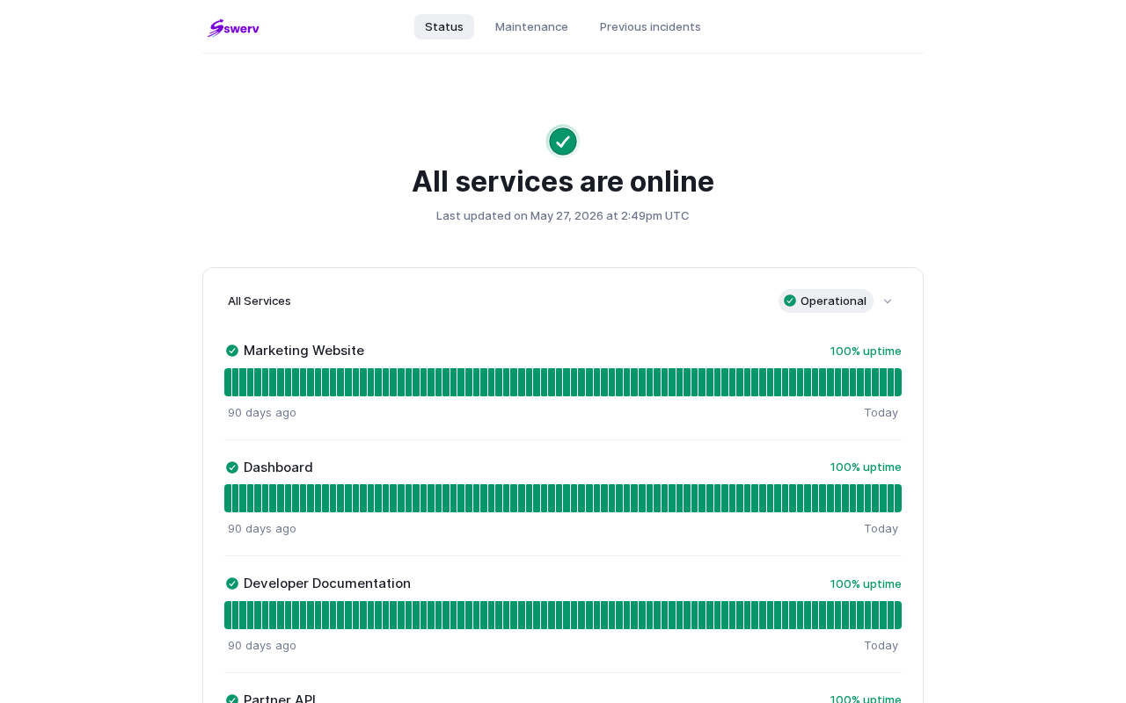Click the check icon inside Operational badge
The width and height of the screenshot is (1126, 703).
790,301
